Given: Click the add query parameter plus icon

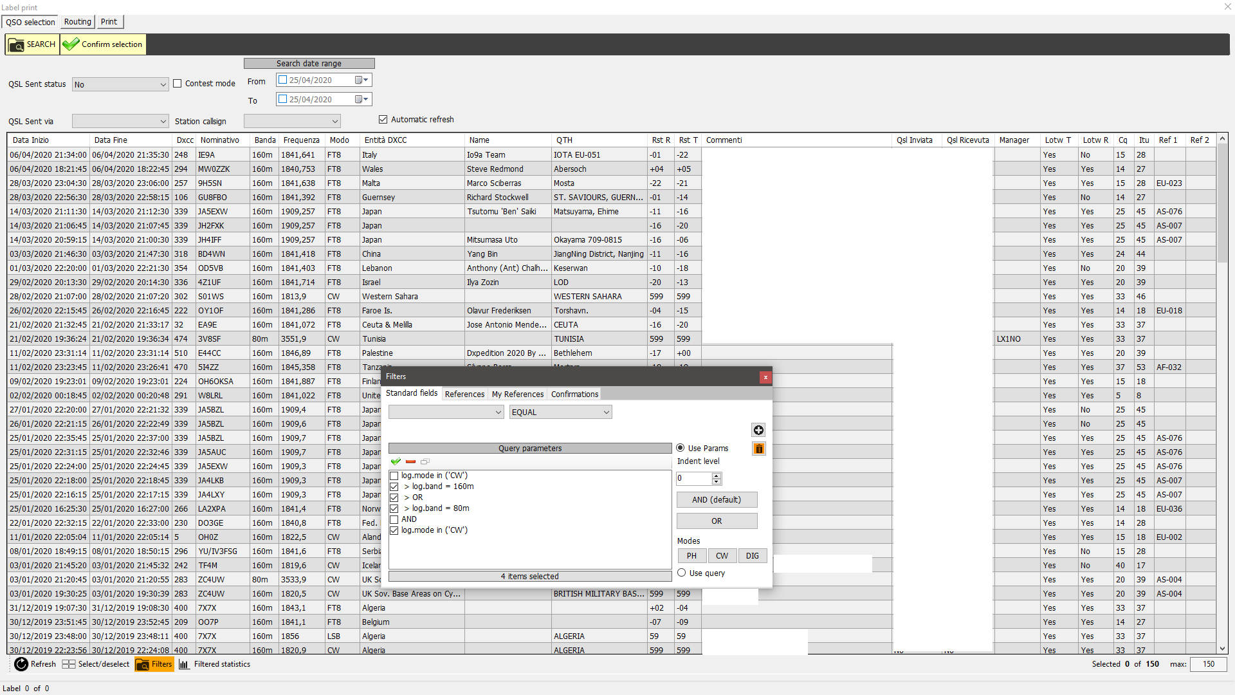Looking at the screenshot, I should pos(758,429).
